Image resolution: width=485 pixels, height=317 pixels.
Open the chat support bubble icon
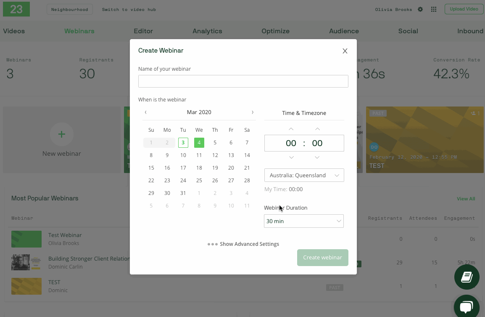(x=467, y=306)
